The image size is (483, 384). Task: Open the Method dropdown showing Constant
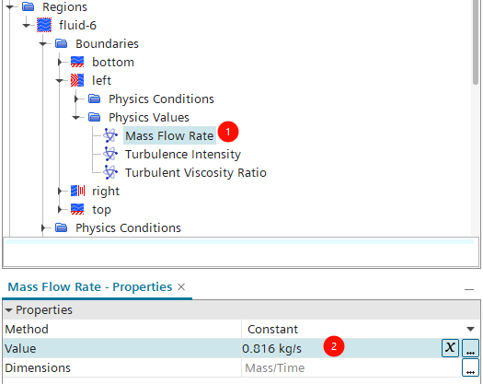[361, 329]
